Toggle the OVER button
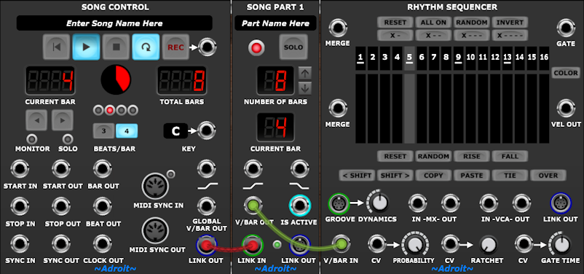 (x=548, y=175)
